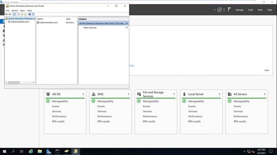This screenshot has width=277, height=155.
Task: Show hidden system tray icons
Action: click(244, 151)
